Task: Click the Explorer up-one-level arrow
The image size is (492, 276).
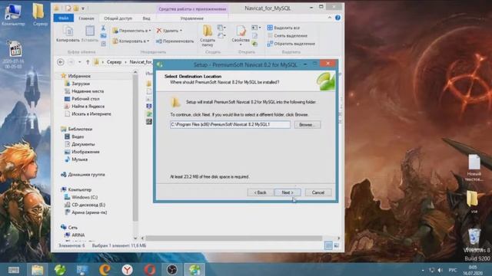Action: 88,62
